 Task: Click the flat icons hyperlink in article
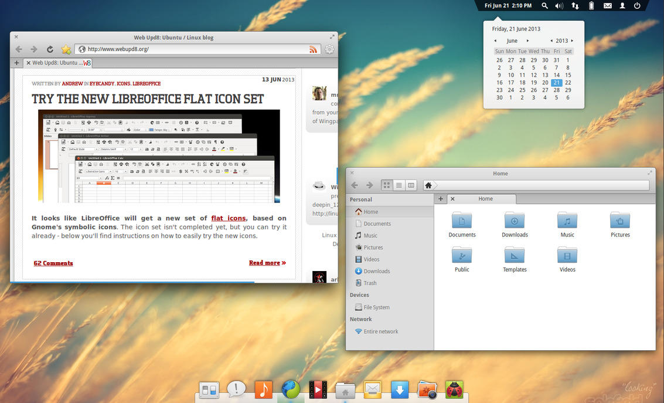228,218
